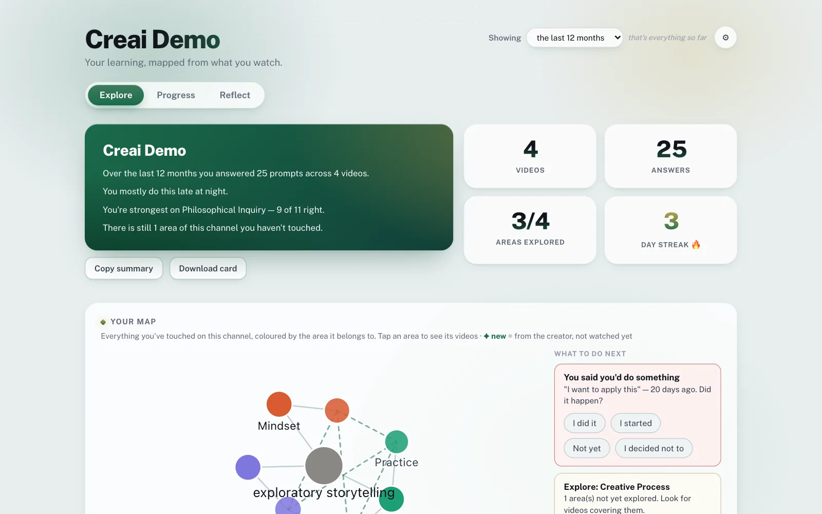Choose the 'I started' response

636,423
